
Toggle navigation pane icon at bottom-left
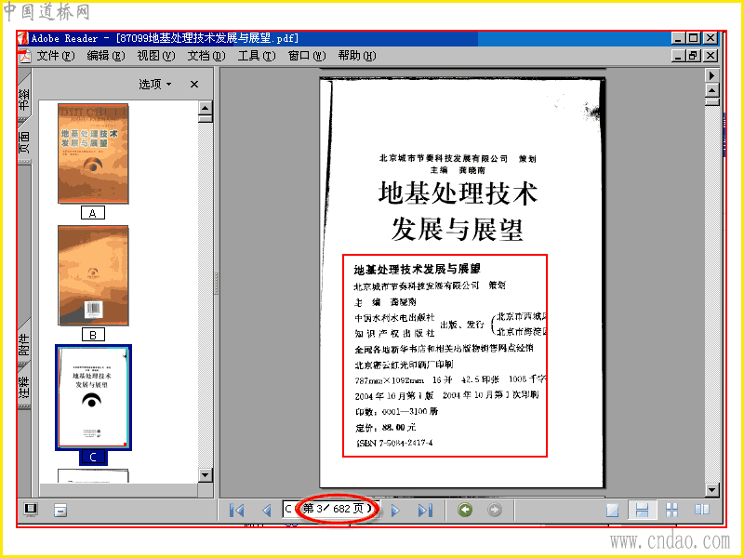click(x=31, y=510)
